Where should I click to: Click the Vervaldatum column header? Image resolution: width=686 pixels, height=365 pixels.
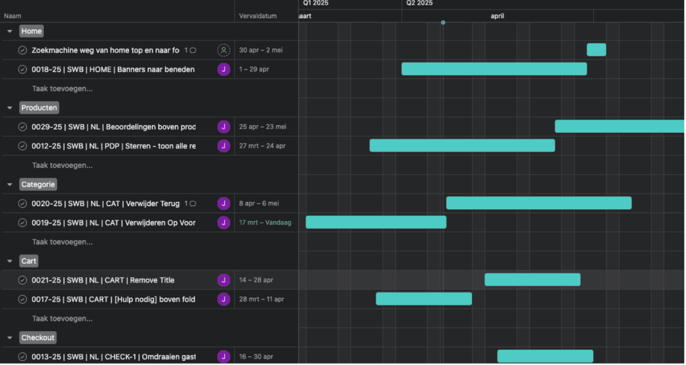(x=258, y=16)
